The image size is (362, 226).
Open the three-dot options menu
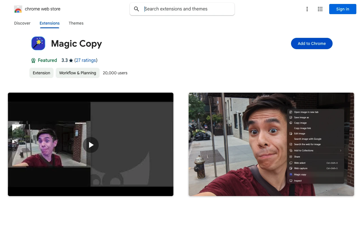point(307,9)
